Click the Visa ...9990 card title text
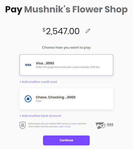 [45, 63]
